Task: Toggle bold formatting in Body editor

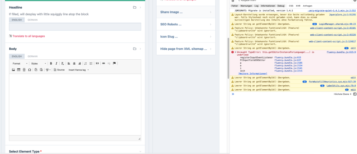Action: pos(51,64)
